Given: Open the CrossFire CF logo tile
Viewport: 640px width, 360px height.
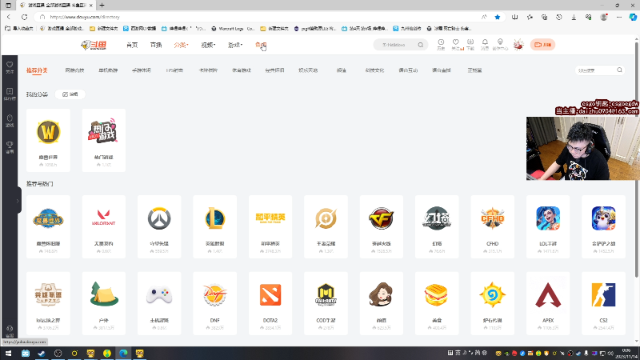Looking at the screenshot, I should point(382,226).
